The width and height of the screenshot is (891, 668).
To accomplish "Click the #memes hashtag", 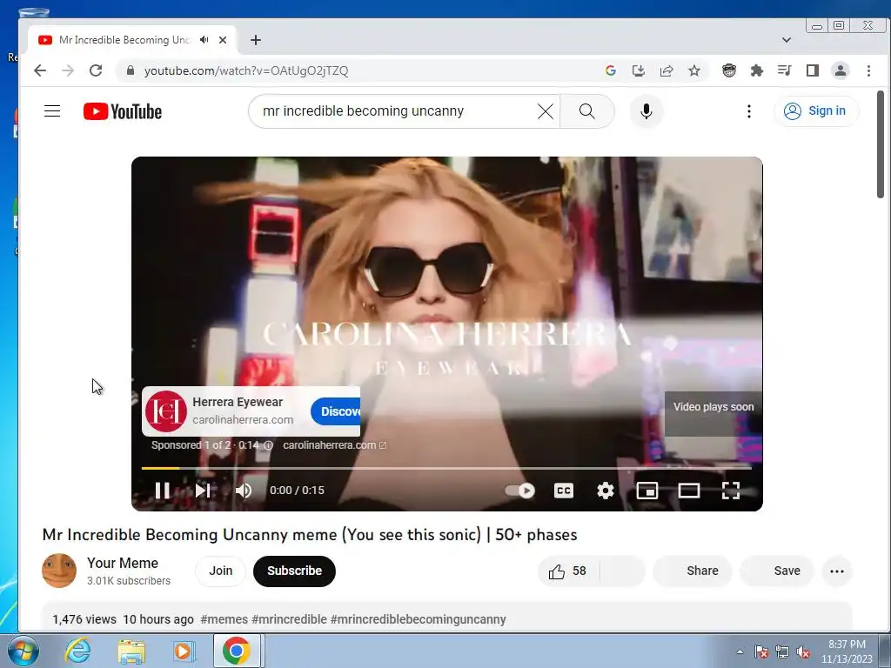I will pyautogui.click(x=224, y=619).
